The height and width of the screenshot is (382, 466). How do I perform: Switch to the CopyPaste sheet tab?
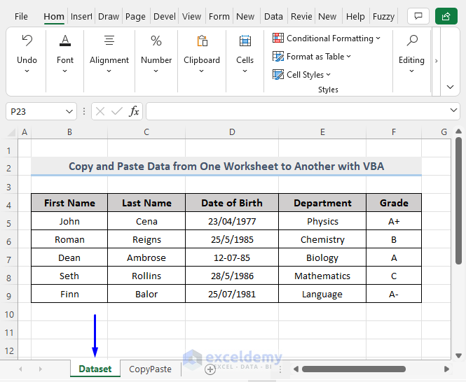(x=150, y=369)
